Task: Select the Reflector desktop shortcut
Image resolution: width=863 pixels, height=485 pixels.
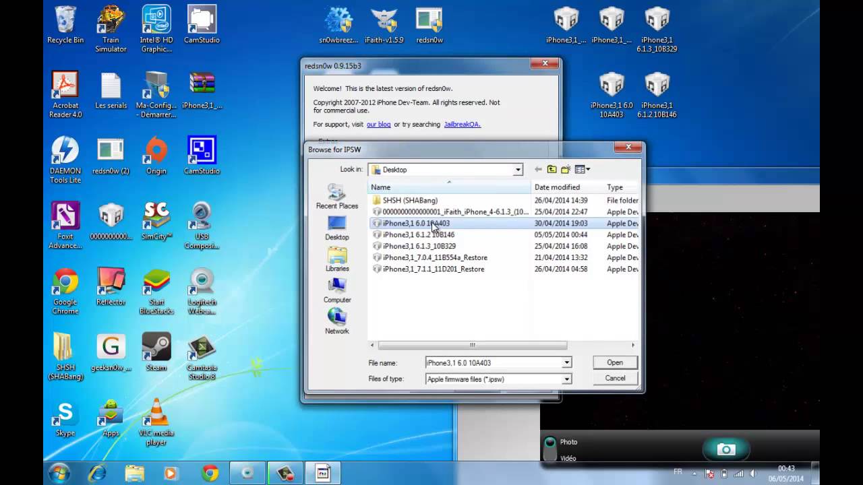Action: pos(111,287)
